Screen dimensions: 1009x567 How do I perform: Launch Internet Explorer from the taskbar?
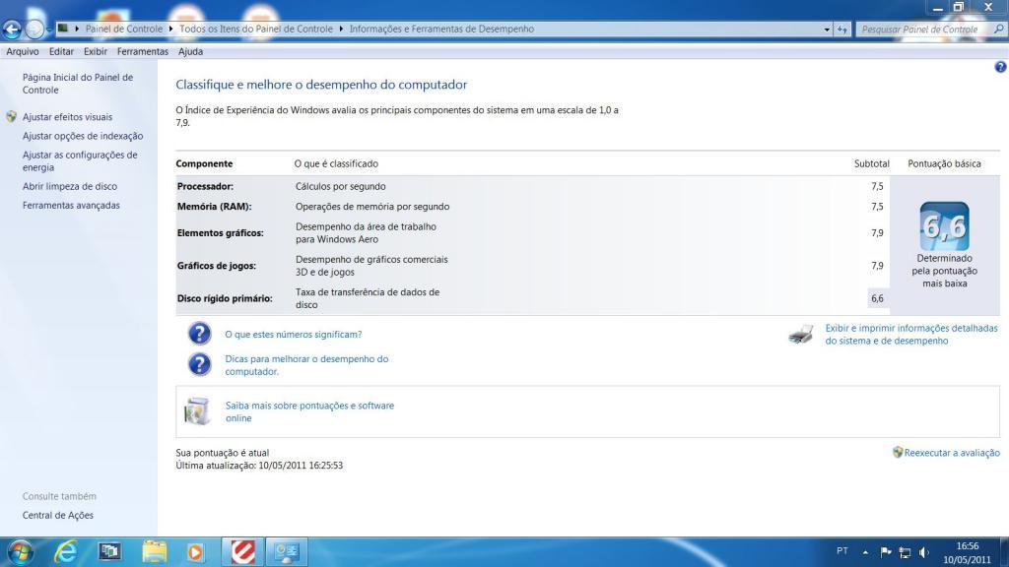point(66,552)
